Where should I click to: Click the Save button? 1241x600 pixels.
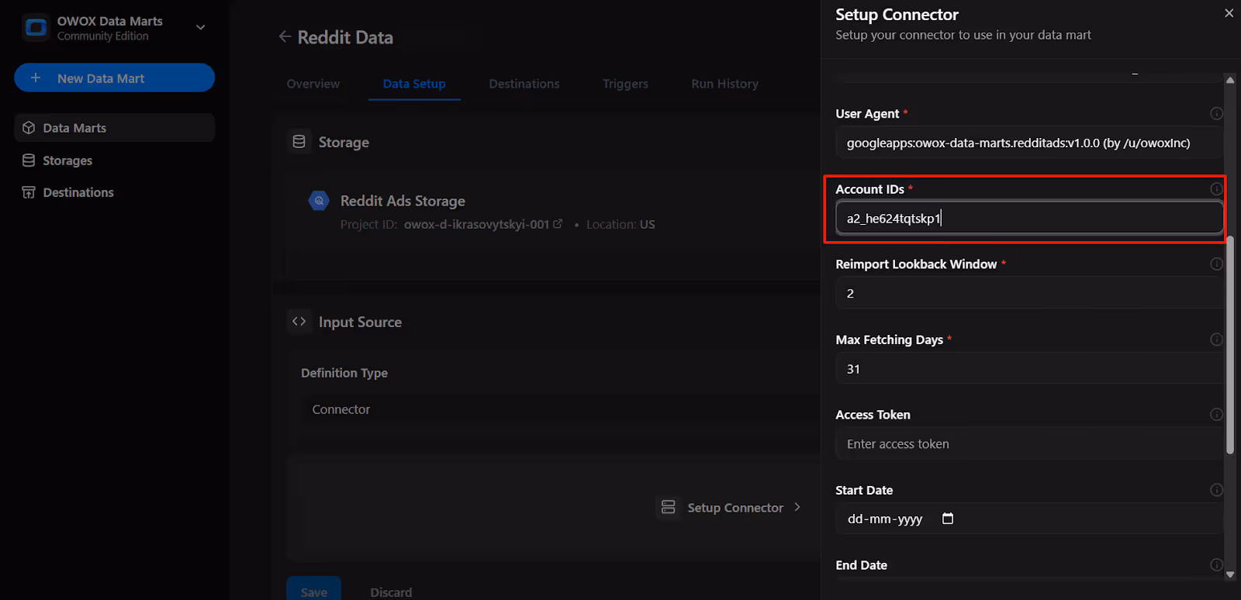point(314,588)
